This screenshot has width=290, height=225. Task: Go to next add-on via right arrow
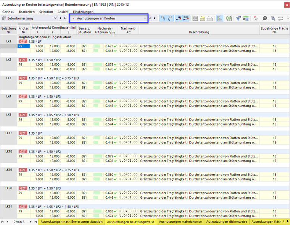pyautogui.click(x=65, y=18)
